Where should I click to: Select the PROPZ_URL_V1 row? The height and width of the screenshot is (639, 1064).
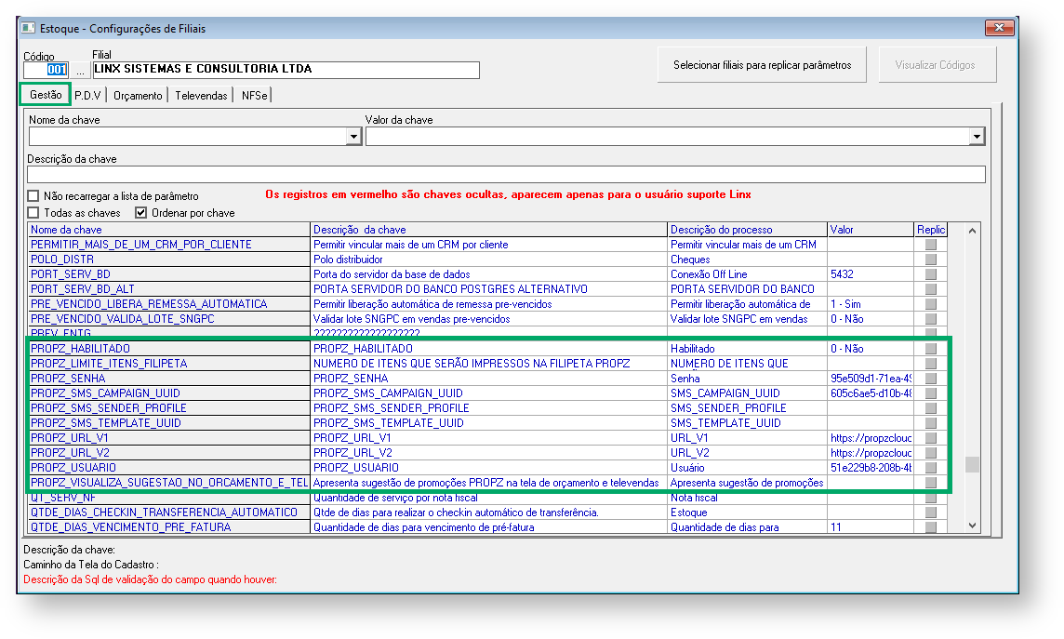pos(167,438)
